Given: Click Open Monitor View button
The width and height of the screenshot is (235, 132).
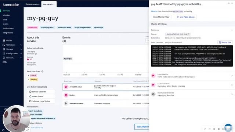Looking at the screenshot, I should tap(161, 17).
